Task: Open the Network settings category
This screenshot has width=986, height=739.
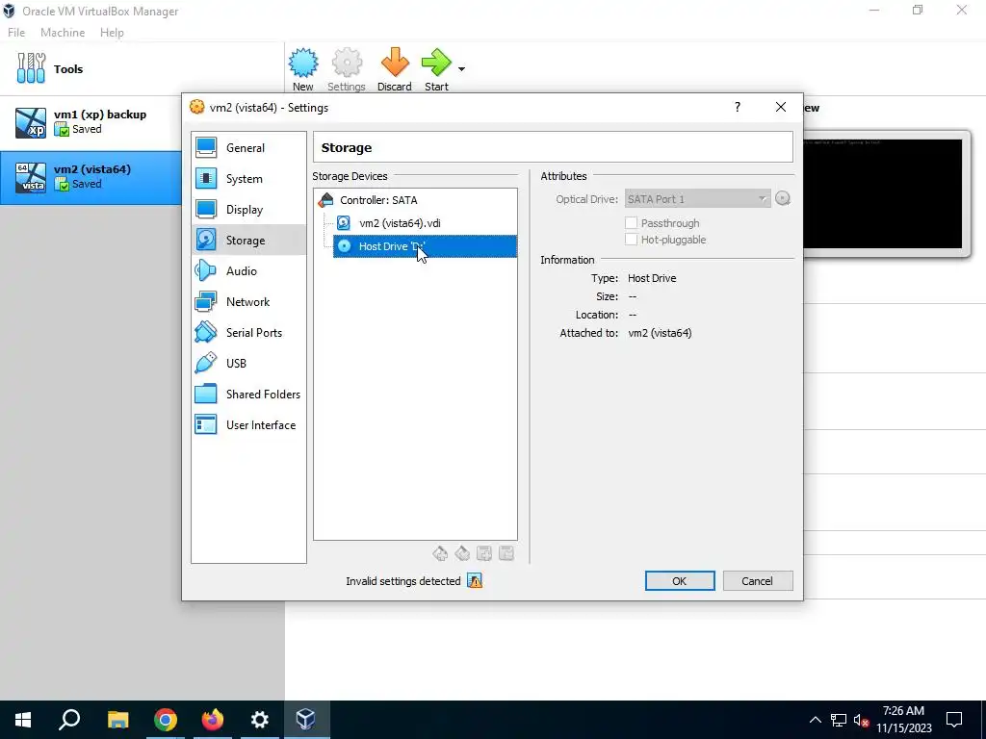Action: [248, 301]
